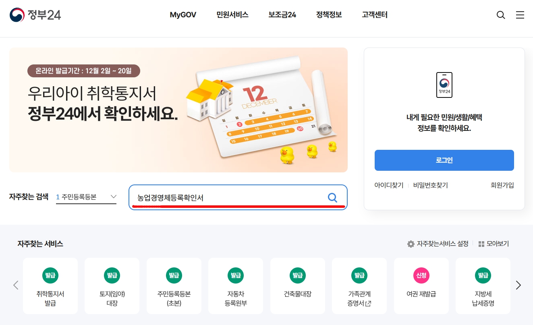
Task: Click the search icon in the top bar
Action: 501,15
